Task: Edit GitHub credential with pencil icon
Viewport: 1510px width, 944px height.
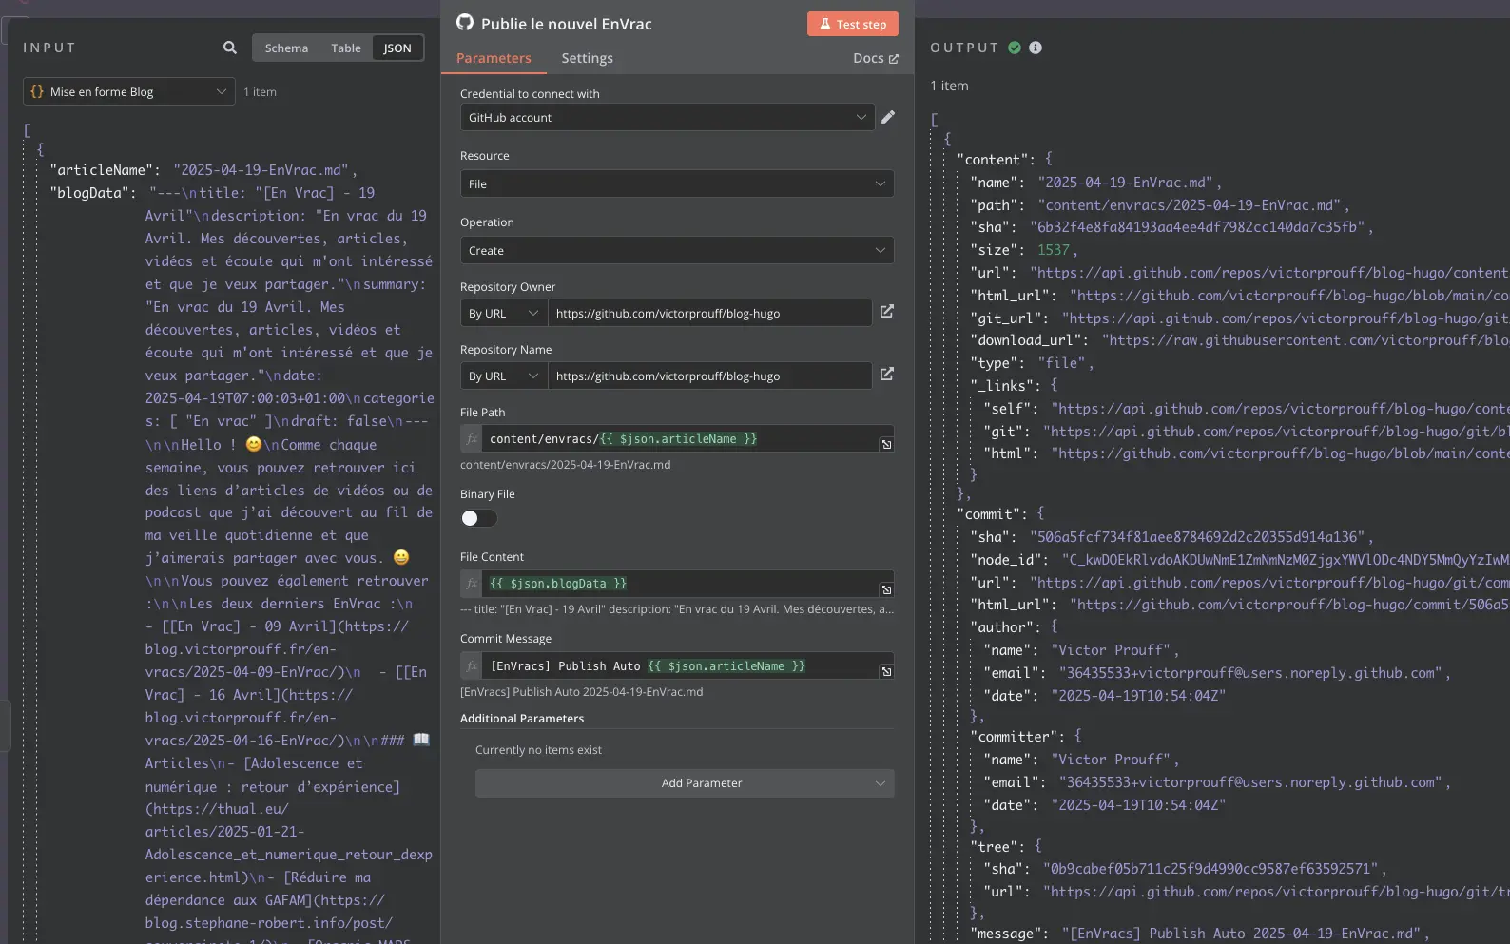Action: coord(888,117)
